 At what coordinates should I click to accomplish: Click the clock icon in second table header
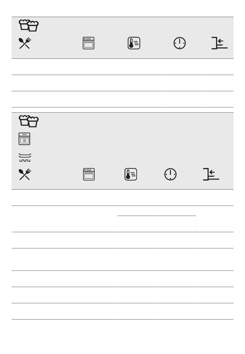coord(170,174)
